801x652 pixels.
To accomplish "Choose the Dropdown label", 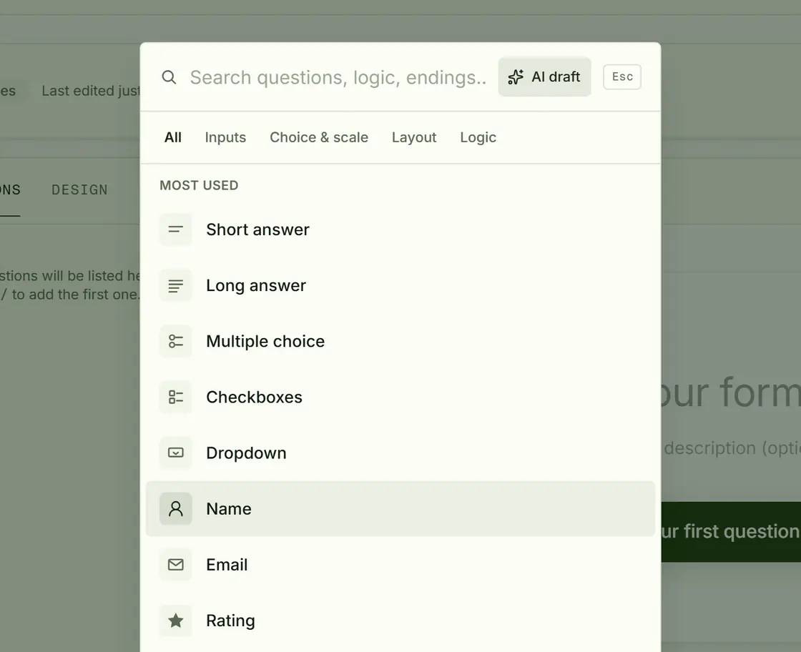I will tap(246, 453).
